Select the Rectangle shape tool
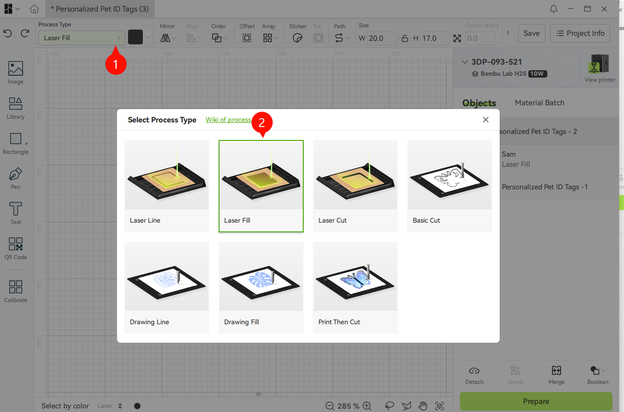The width and height of the screenshot is (624, 412). click(16, 143)
